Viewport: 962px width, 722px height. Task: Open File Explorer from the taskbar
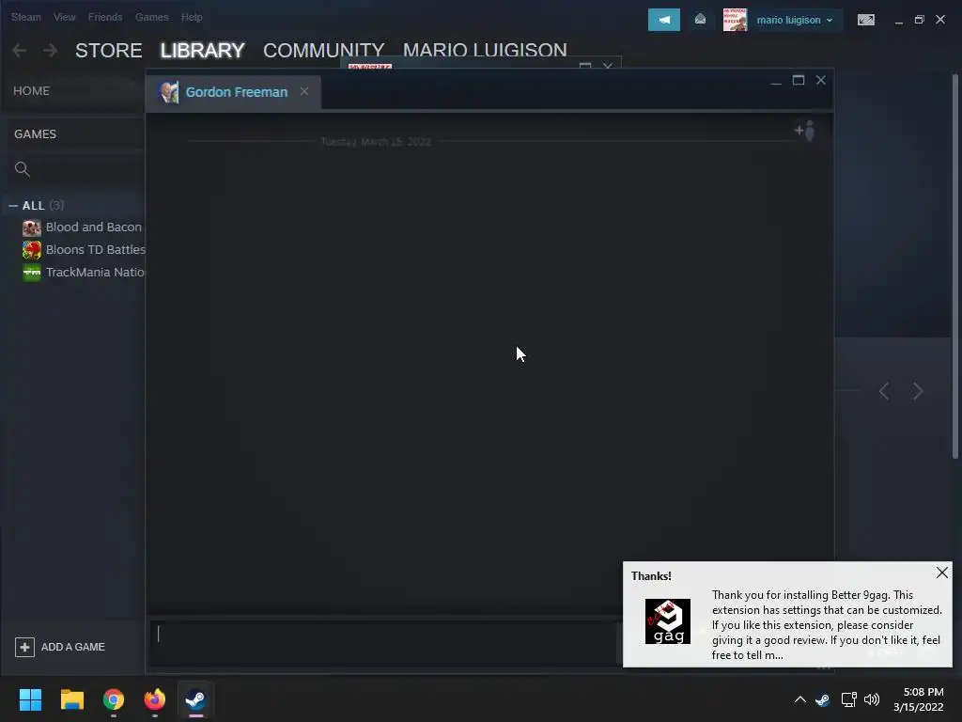(71, 699)
